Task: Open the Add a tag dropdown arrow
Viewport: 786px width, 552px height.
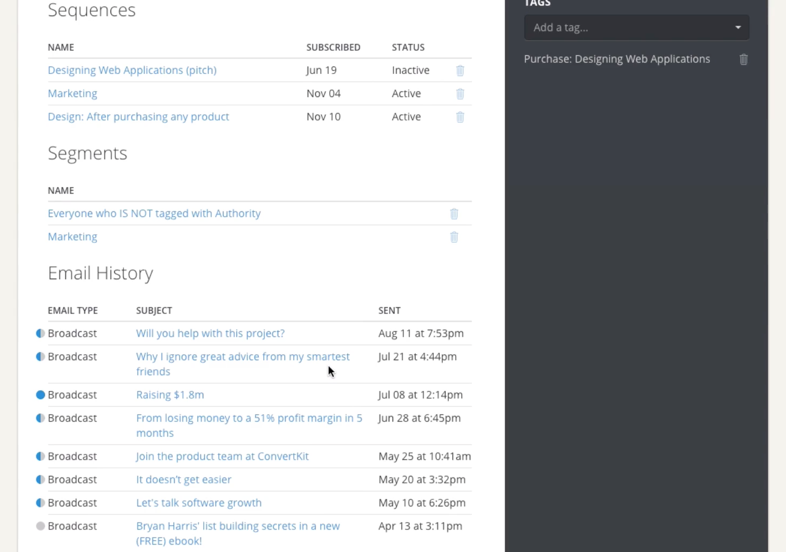Action: 738,27
